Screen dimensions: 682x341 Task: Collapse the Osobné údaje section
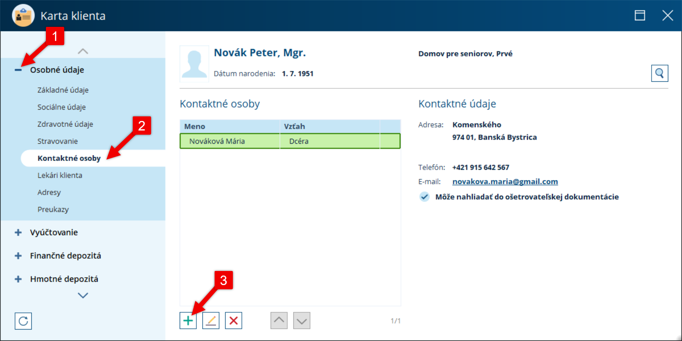(x=18, y=70)
